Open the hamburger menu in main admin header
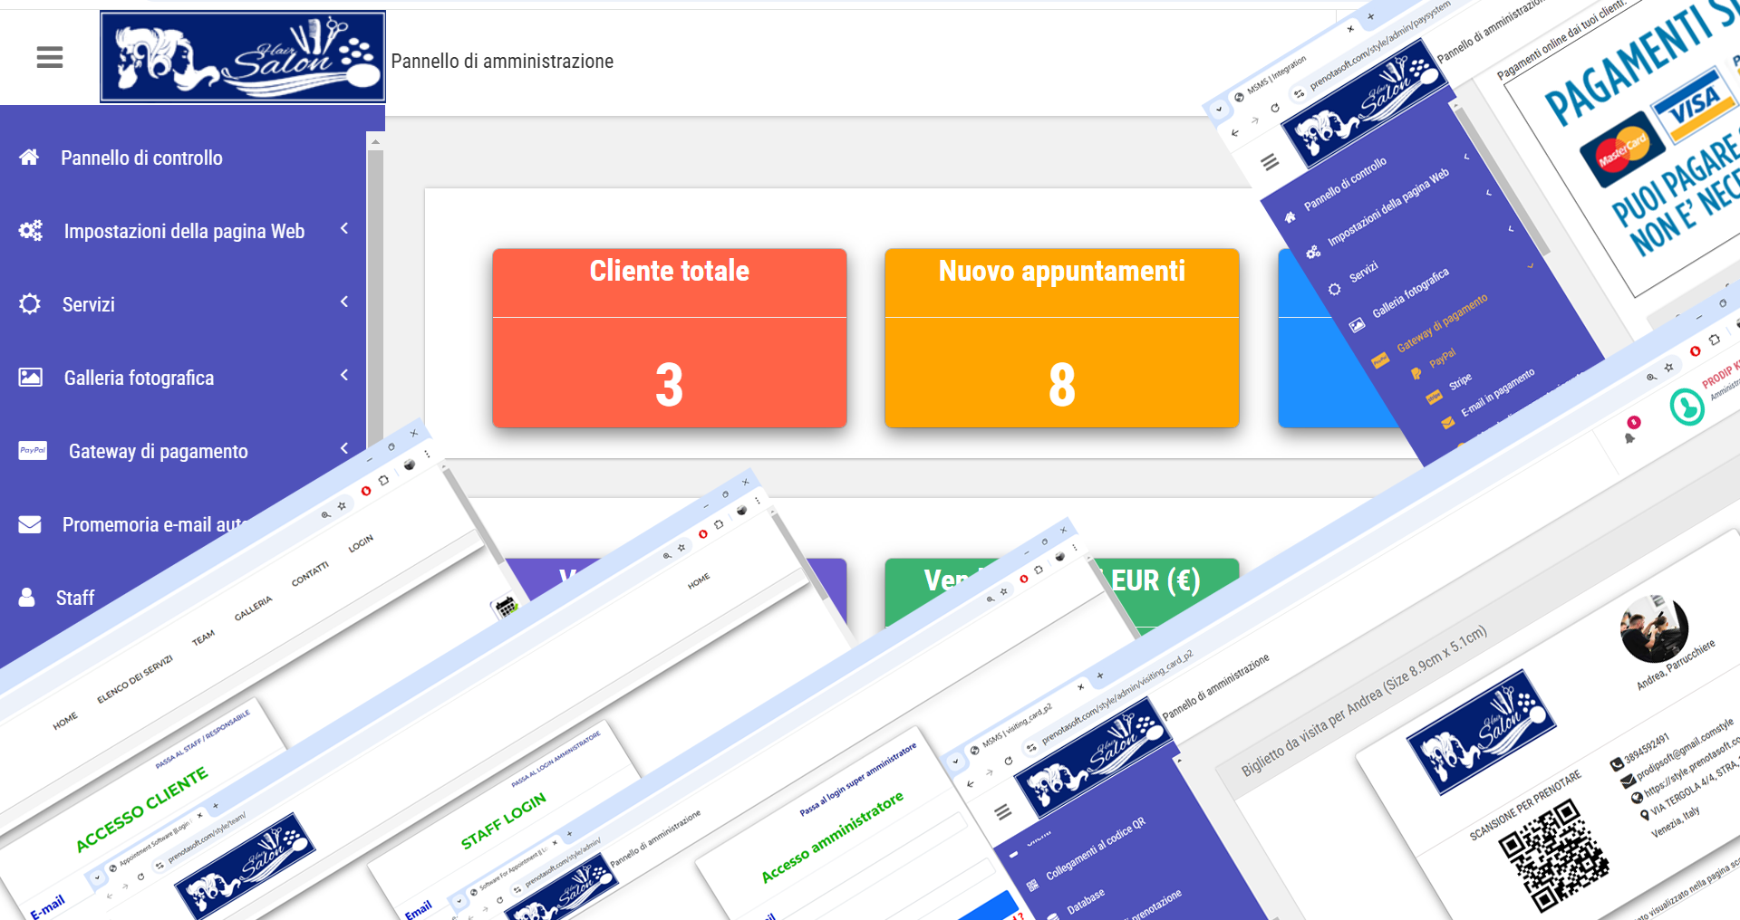 point(50,57)
